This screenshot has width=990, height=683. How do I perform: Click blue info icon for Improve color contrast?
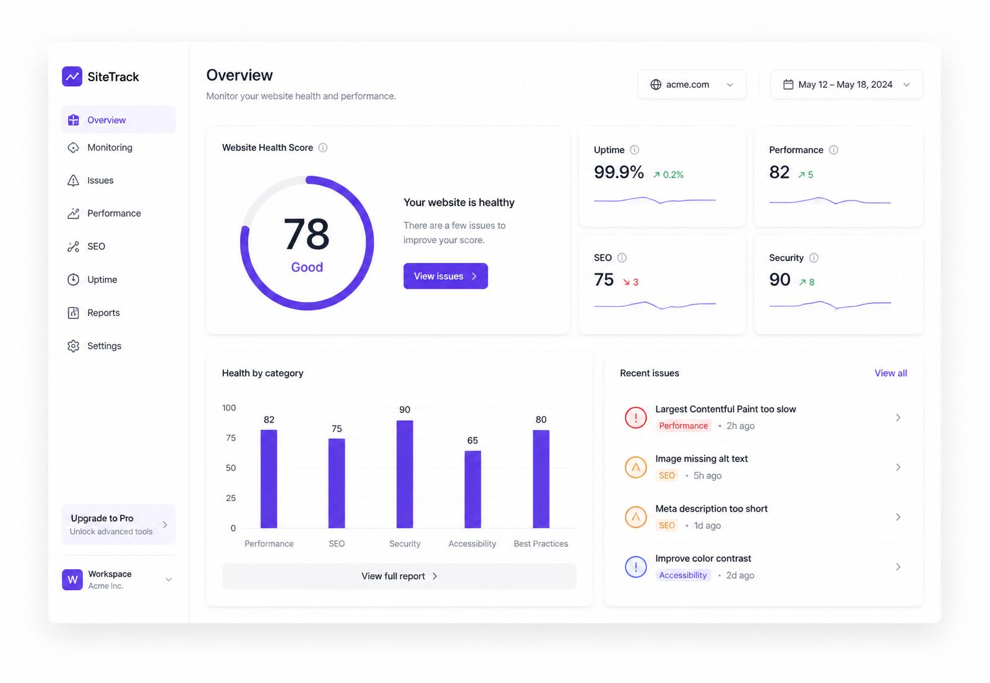[635, 567]
